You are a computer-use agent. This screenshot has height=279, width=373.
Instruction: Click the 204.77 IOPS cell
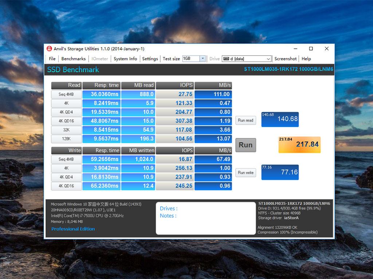(175, 112)
